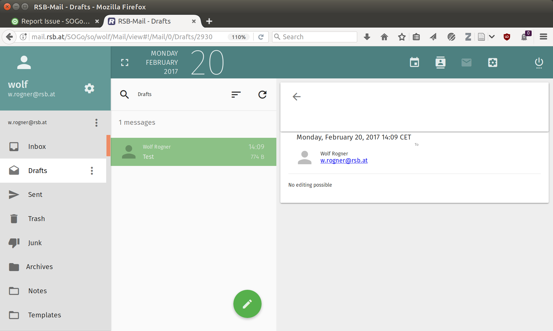
Task: Toggle fullscreen expand icon near date
Action: [125, 63]
